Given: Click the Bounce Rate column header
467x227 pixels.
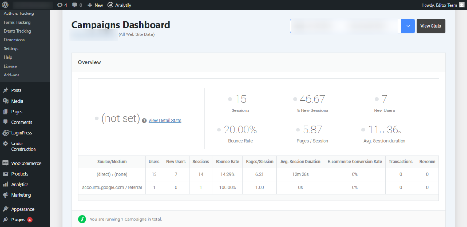Looking at the screenshot, I should point(227,162).
